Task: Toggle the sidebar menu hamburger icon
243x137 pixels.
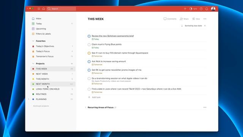Action: click(x=39, y=9)
